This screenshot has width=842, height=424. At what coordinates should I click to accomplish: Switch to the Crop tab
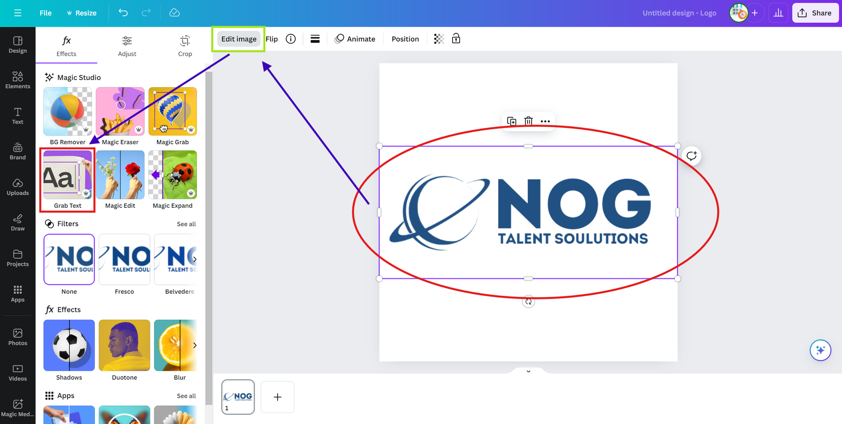185,46
